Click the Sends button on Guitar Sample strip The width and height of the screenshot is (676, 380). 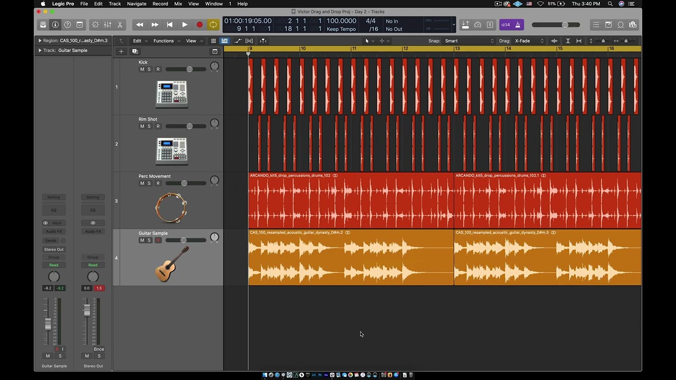point(51,240)
